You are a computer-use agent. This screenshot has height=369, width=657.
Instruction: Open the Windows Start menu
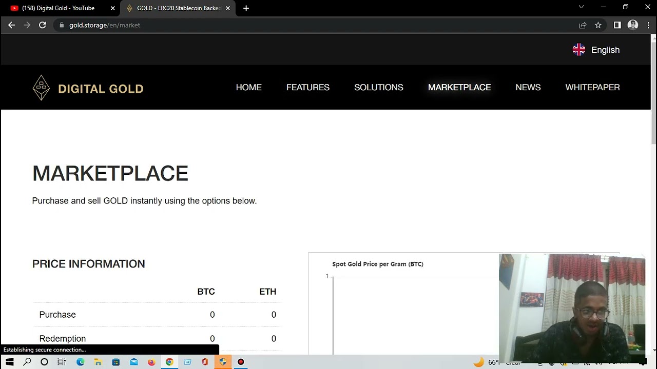[x=9, y=362]
